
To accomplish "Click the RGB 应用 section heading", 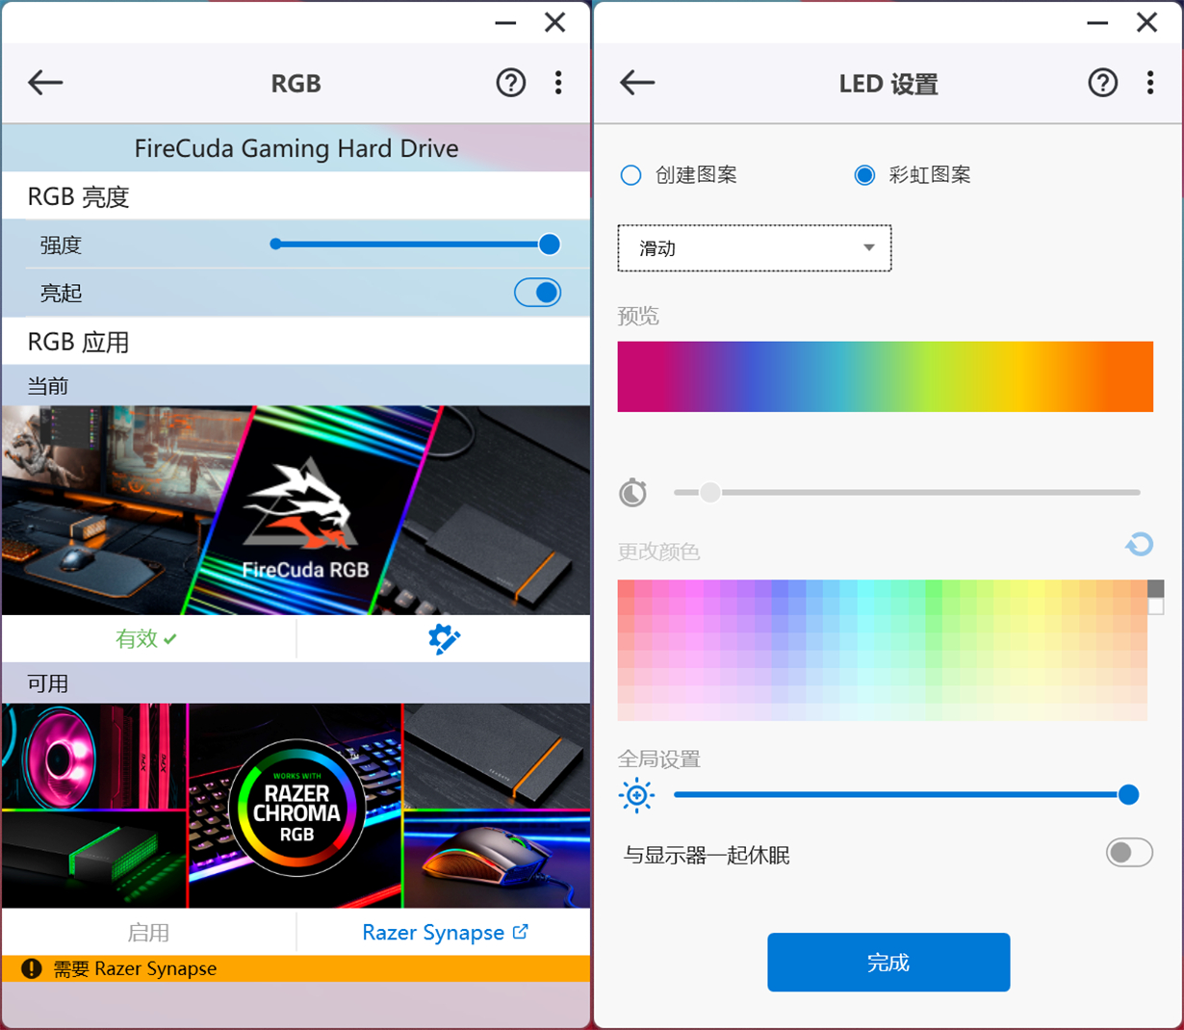I will point(78,342).
